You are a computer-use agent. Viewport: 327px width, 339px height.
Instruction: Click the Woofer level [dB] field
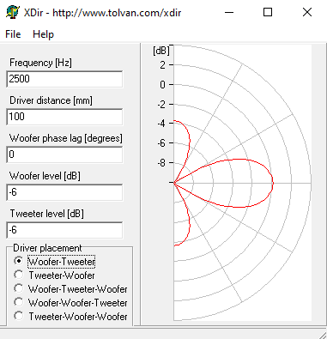pyautogui.click(x=64, y=192)
